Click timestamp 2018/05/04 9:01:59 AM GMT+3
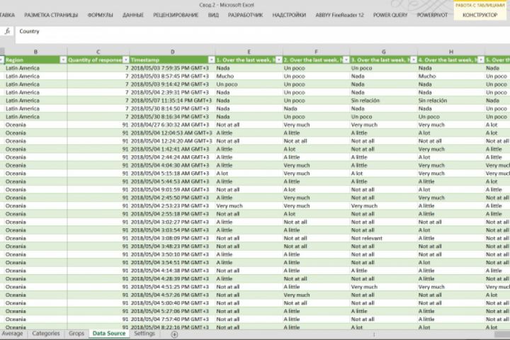Image resolution: width=510 pixels, height=340 pixels. pyautogui.click(x=172, y=189)
